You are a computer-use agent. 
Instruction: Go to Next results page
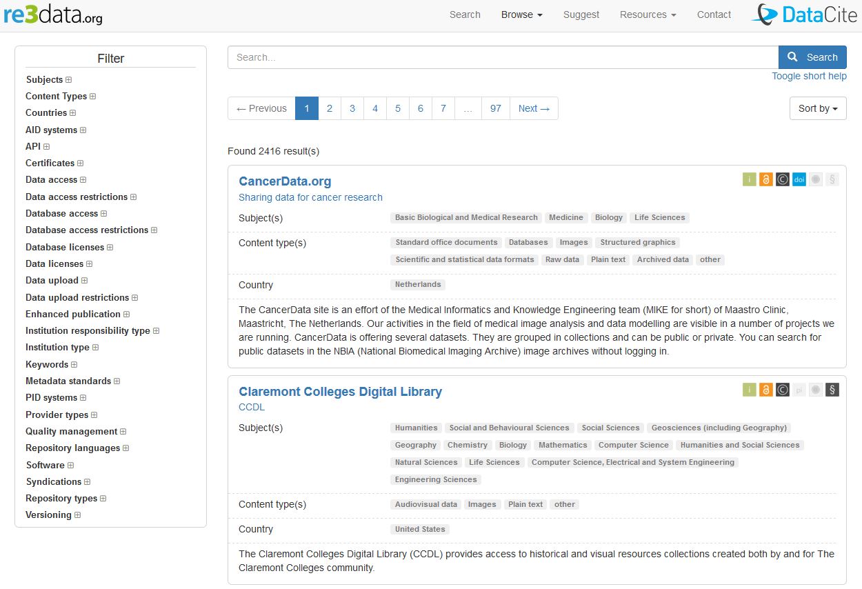pyautogui.click(x=534, y=108)
